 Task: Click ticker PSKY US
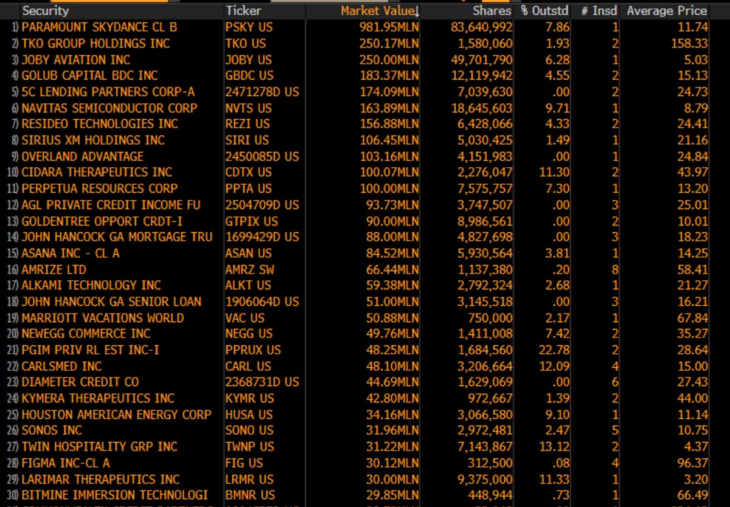click(x=249, y=27)
